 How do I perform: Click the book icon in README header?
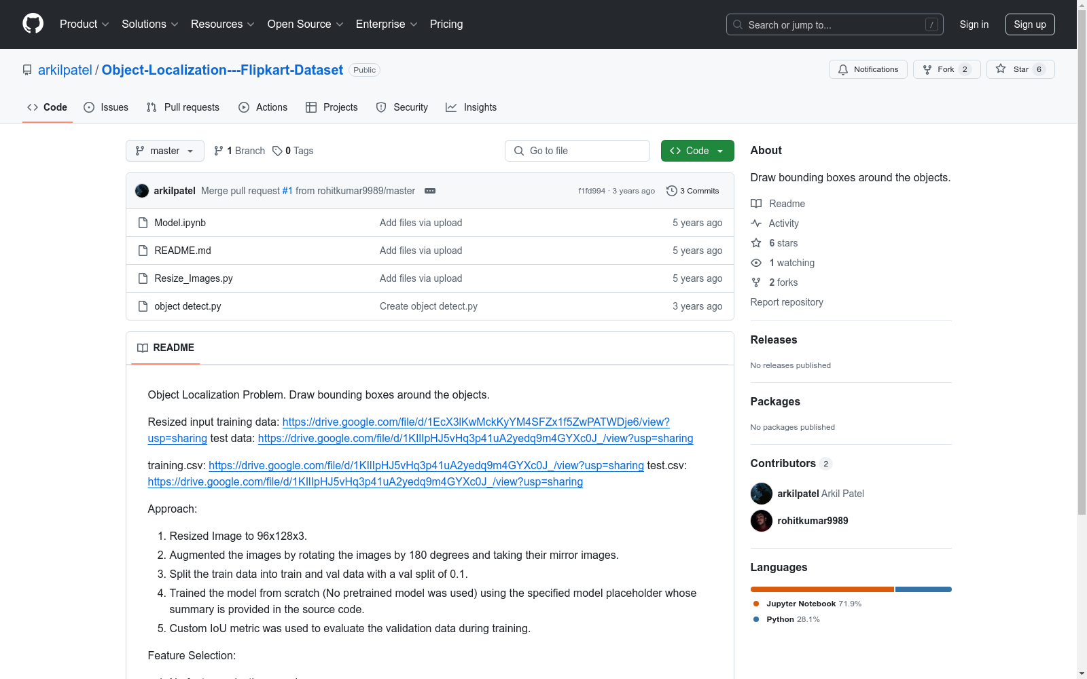tap(143, 348)
